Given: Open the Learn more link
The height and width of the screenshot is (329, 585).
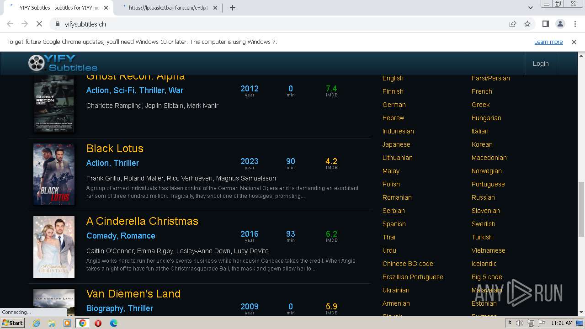Looking at the screenshot, I should pos(548,42).
